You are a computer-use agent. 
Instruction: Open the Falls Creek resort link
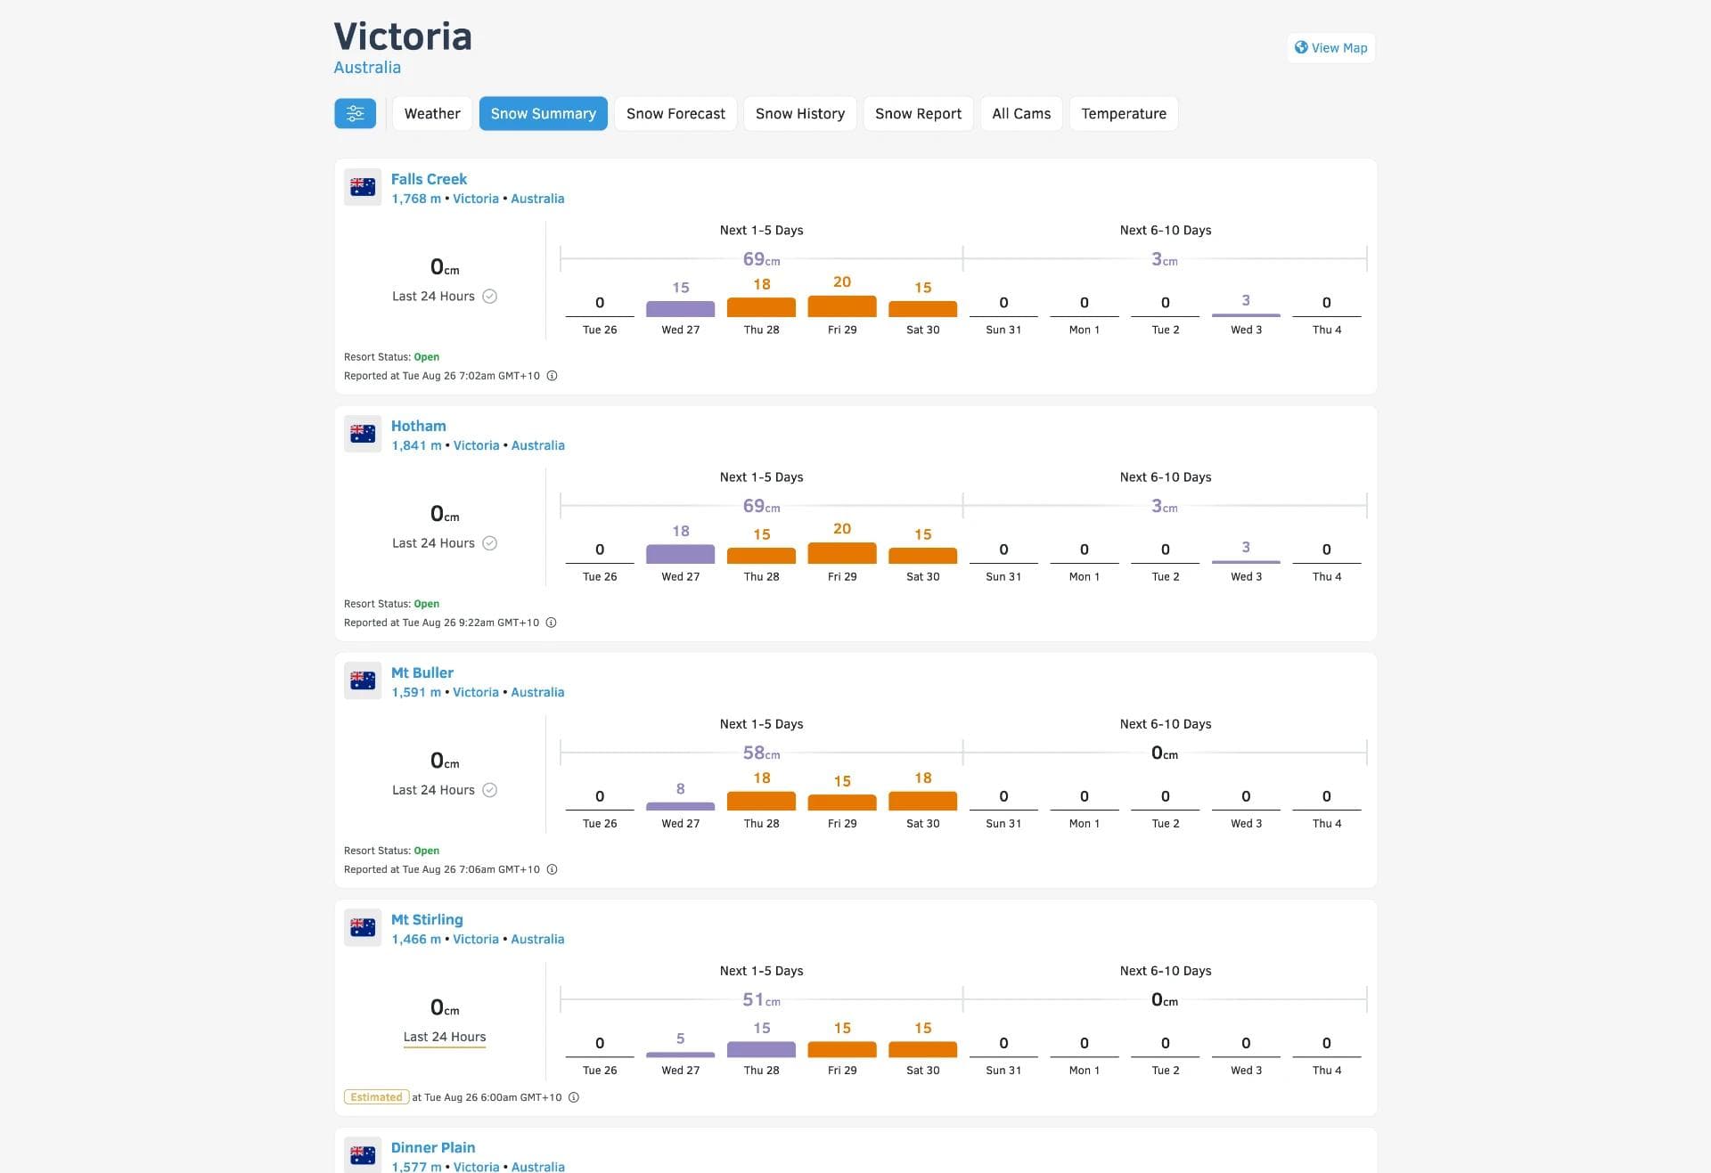pos(429,179)
